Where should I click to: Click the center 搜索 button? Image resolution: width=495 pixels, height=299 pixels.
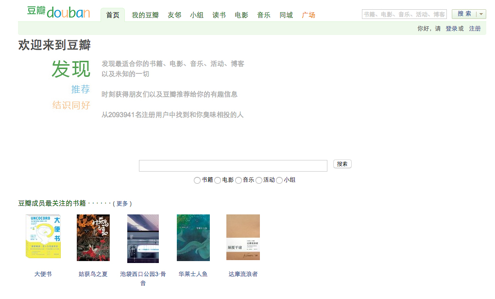(342, 164)
